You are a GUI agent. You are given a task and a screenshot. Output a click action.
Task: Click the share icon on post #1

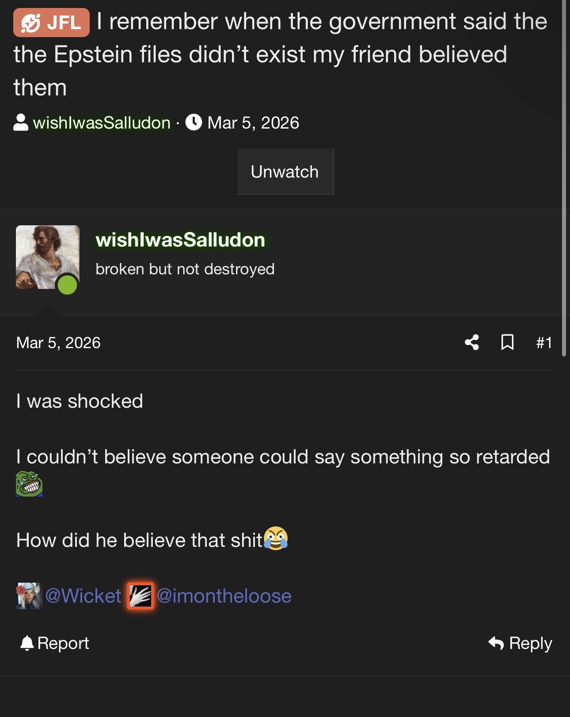pyautogui.click(x=472, y=342)
